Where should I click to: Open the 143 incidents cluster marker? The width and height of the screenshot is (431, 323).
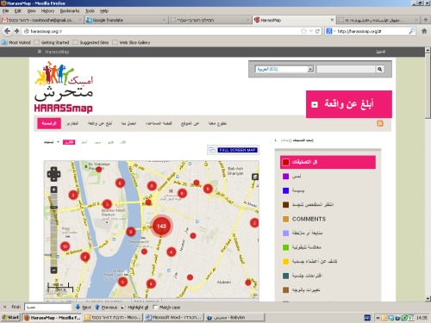[x=161, y=226]
